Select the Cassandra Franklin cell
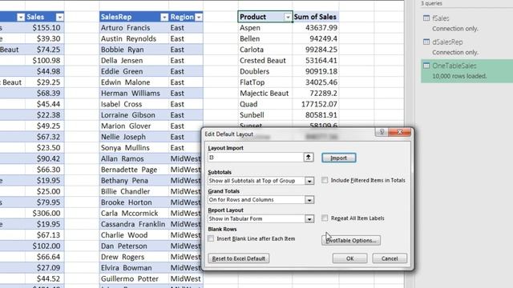513x288 pixels. click(x=134, y=224)
